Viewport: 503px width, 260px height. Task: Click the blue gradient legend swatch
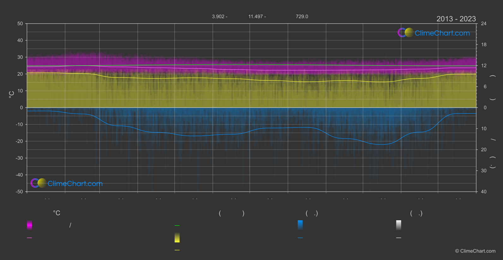300,225
